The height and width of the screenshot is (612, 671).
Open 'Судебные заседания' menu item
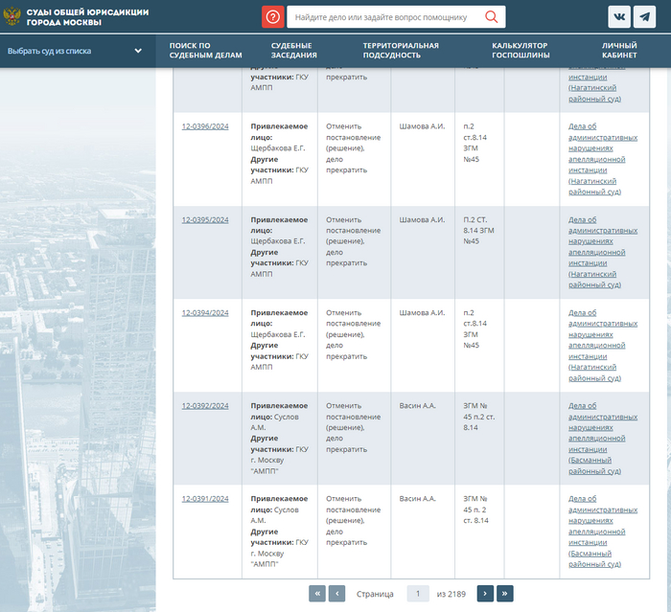[292, 51]
